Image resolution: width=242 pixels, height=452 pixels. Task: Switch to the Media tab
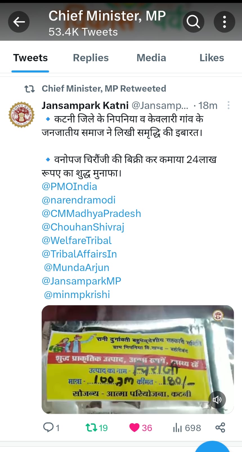pos(151,58)
